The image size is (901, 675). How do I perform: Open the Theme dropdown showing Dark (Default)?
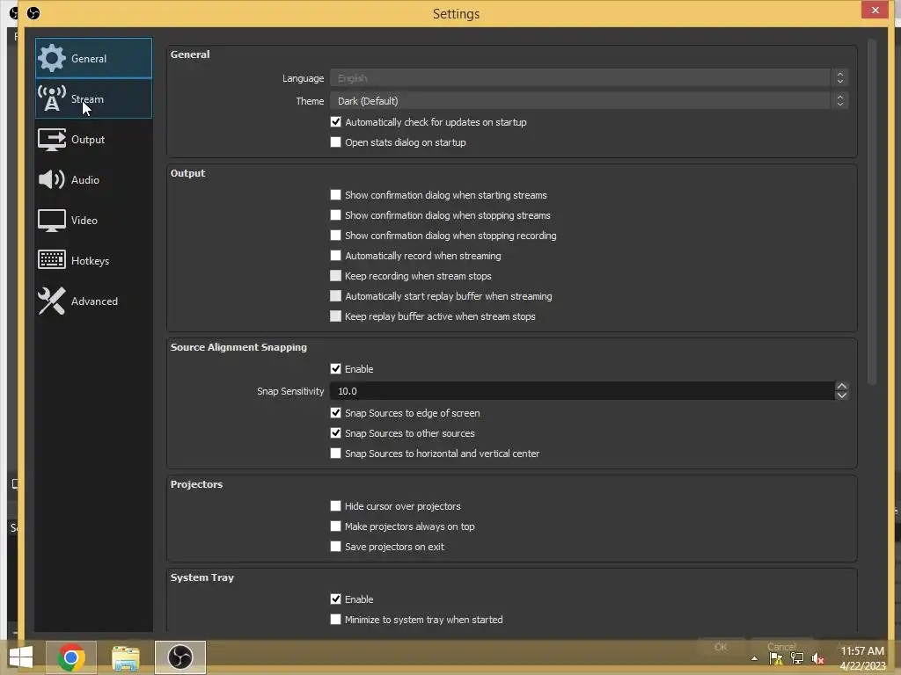pyautogui.click(x=589, y=100)
